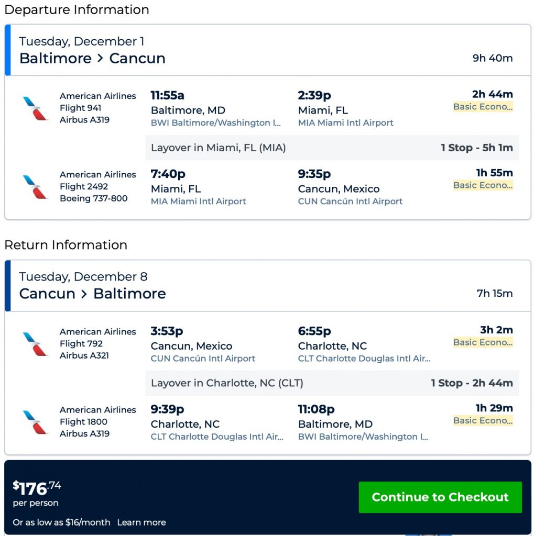
Task: Click American Airlines logo for Flight 941
Action: pos(35,108)
